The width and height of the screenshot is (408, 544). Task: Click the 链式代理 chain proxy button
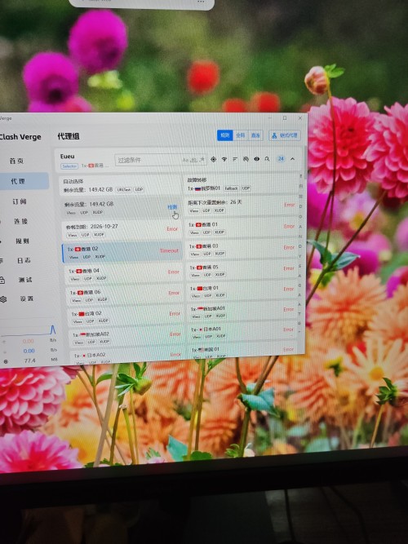coord(285,135)
